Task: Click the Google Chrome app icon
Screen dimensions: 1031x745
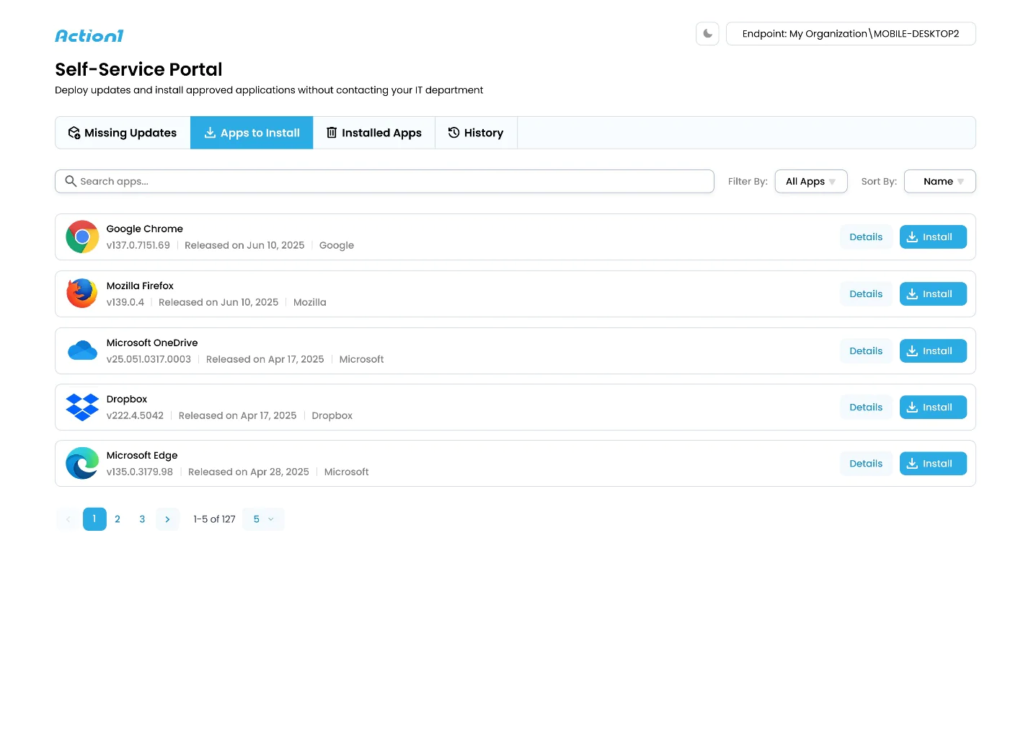Action: pos(82,237)
